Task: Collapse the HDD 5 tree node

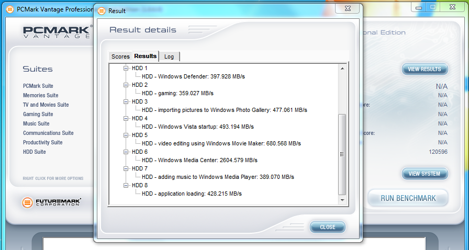Action: 126,135
